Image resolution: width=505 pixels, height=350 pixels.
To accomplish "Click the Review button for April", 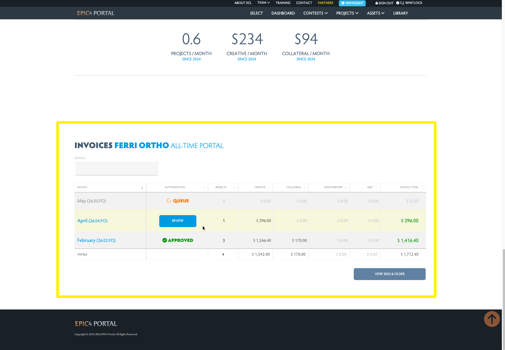I will coord(178,221).
